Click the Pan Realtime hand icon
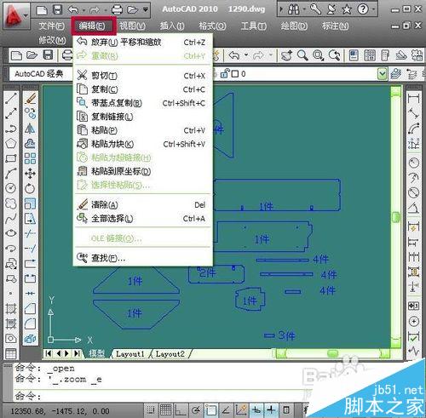This screenshot has height=418, width=426. 286,55
